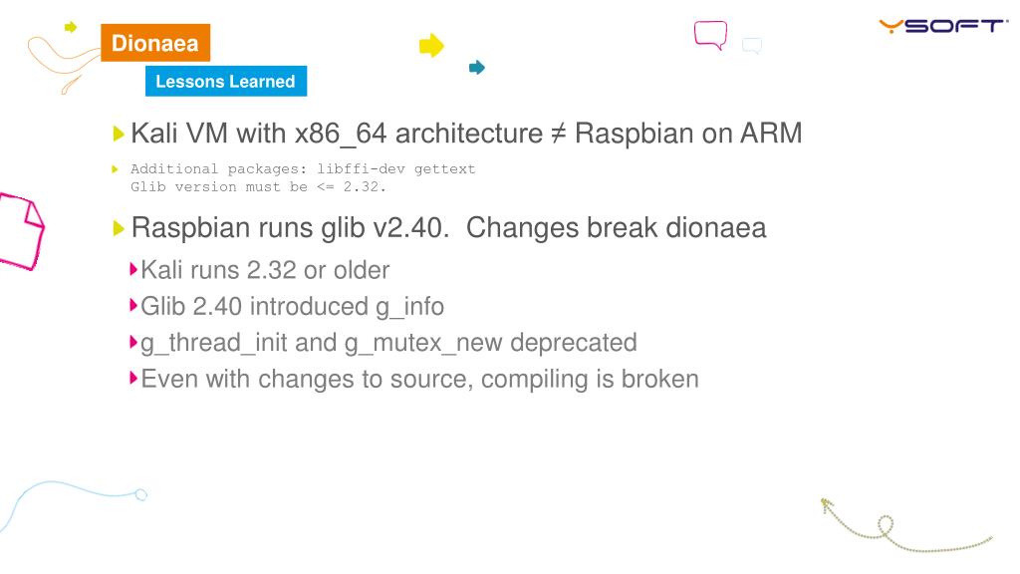Viewport: 1020px width, 574px height.
Task: Click the Additional packages libffi-dev text
Action: tap(303, 169)
